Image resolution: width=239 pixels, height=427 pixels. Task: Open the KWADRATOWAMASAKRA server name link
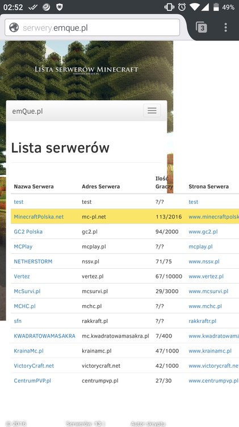click(44, 336)
